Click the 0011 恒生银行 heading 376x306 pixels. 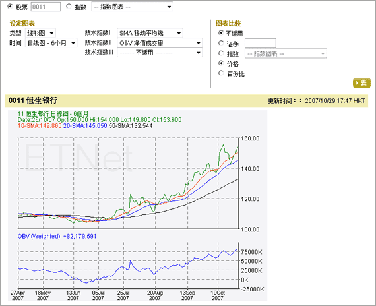coord(33,100)
